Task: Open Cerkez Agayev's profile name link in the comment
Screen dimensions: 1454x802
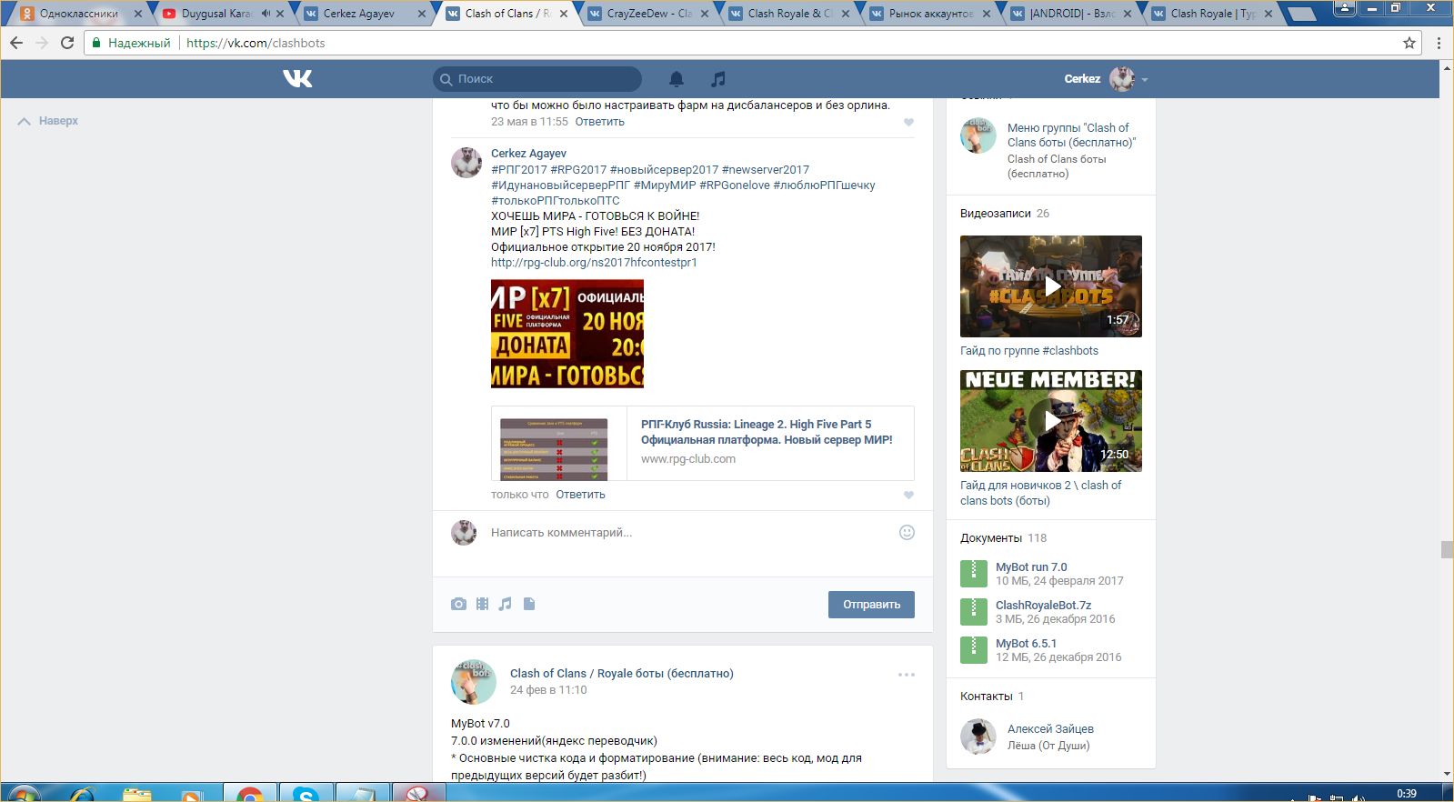Action: coord(528,154)
